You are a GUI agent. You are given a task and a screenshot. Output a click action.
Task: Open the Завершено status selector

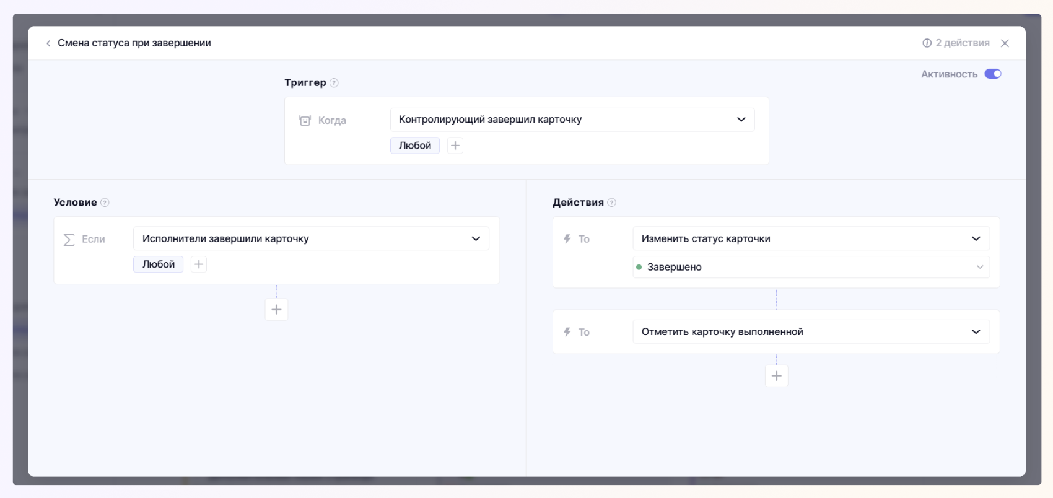810,268
